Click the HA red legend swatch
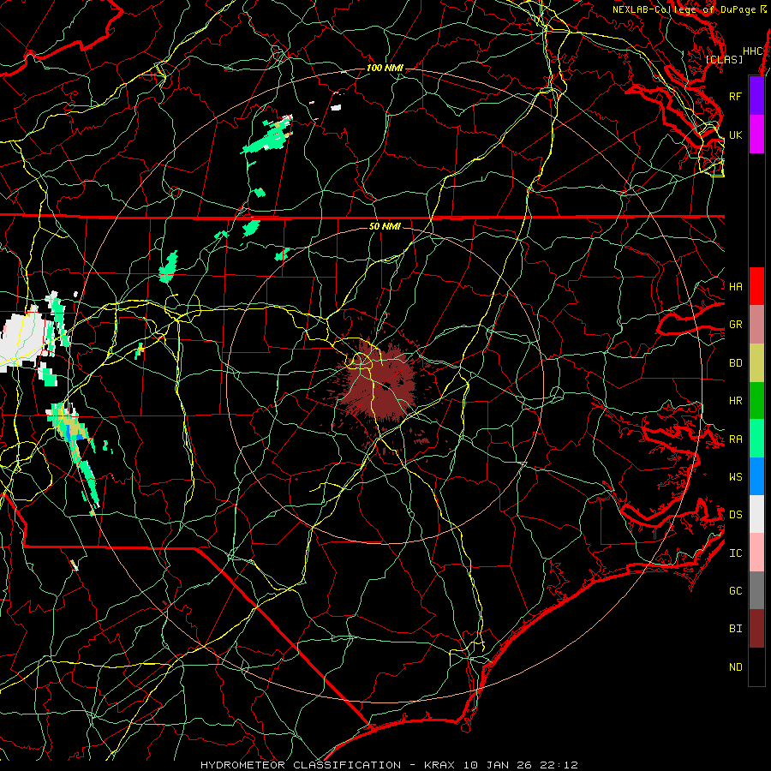The width and height of the screenshot is (771, 771). 756,286
